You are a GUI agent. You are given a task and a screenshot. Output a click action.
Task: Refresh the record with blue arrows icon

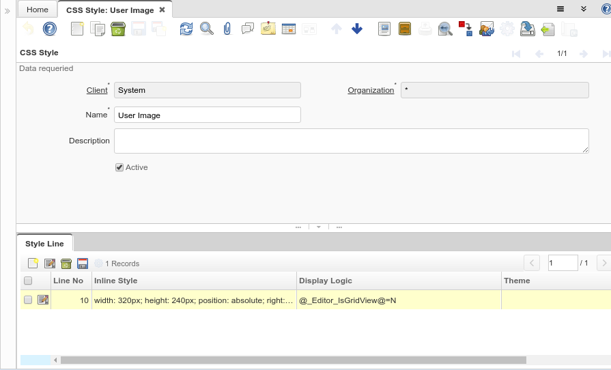[x=186, y=29]
